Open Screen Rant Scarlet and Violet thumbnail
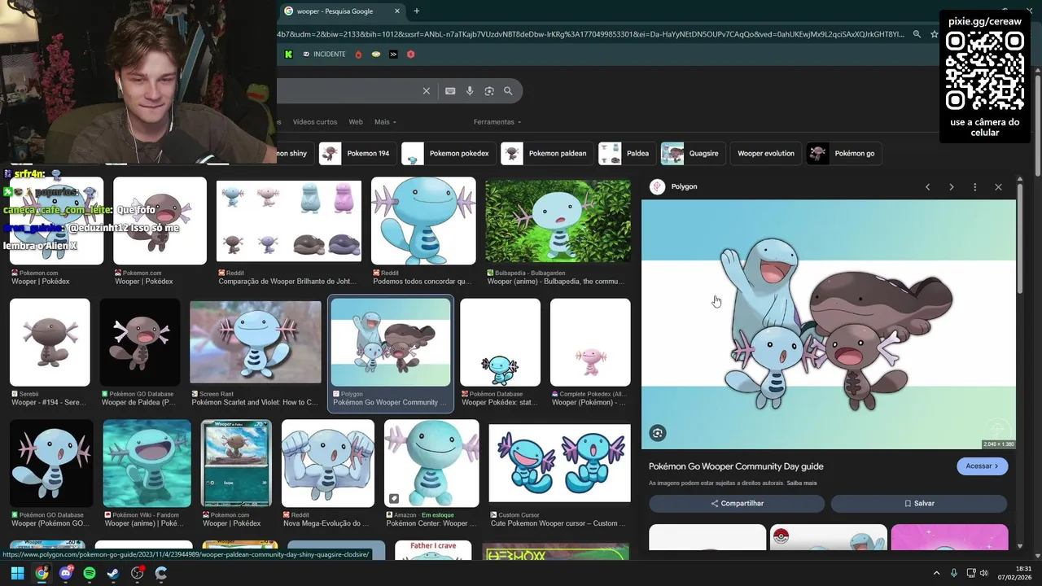The width and height of the screenshot is (1042, 586). pyautogui.click(x=256, y=342)
